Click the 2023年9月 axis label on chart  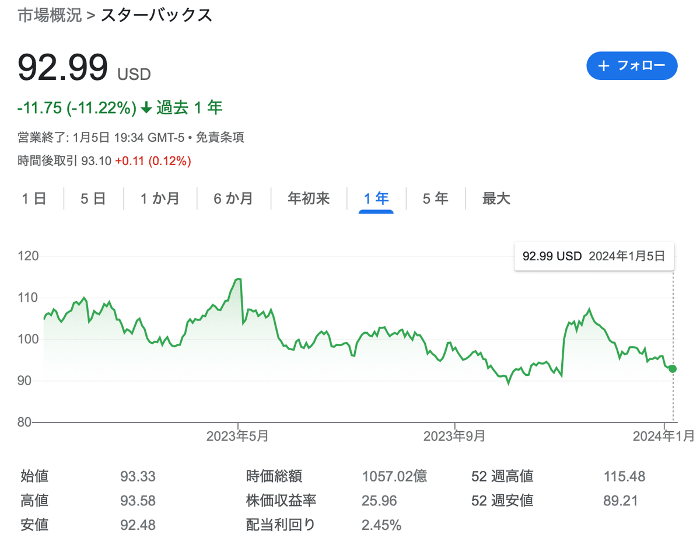pyautogui.click(x=455, y=435)
